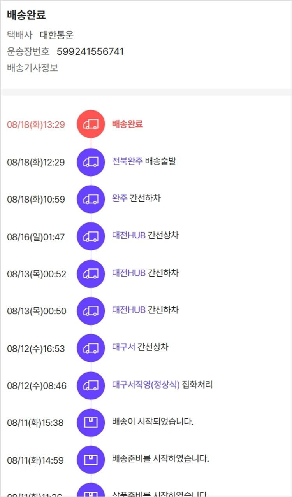Click truck icon beside 대구서 간선상차
The image size is (292, 497).
[x=91, y=348]
